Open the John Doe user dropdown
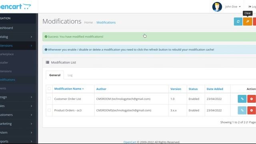The height and width of the screenshot is (144, 256). (x=233, y=7)
